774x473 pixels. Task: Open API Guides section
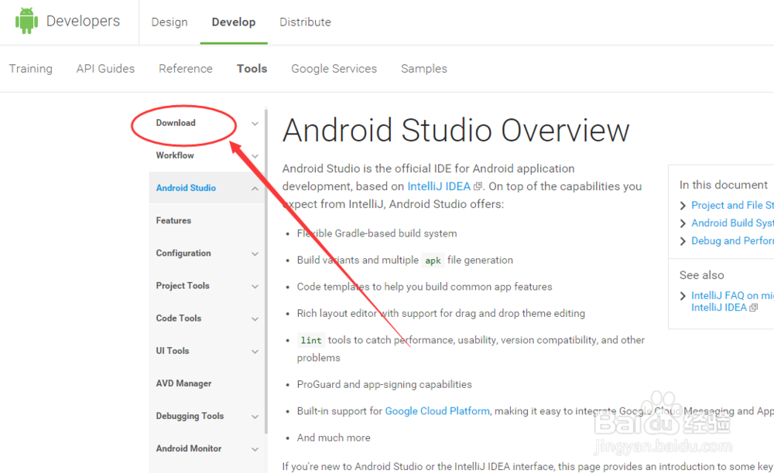(x=105, y=69)
